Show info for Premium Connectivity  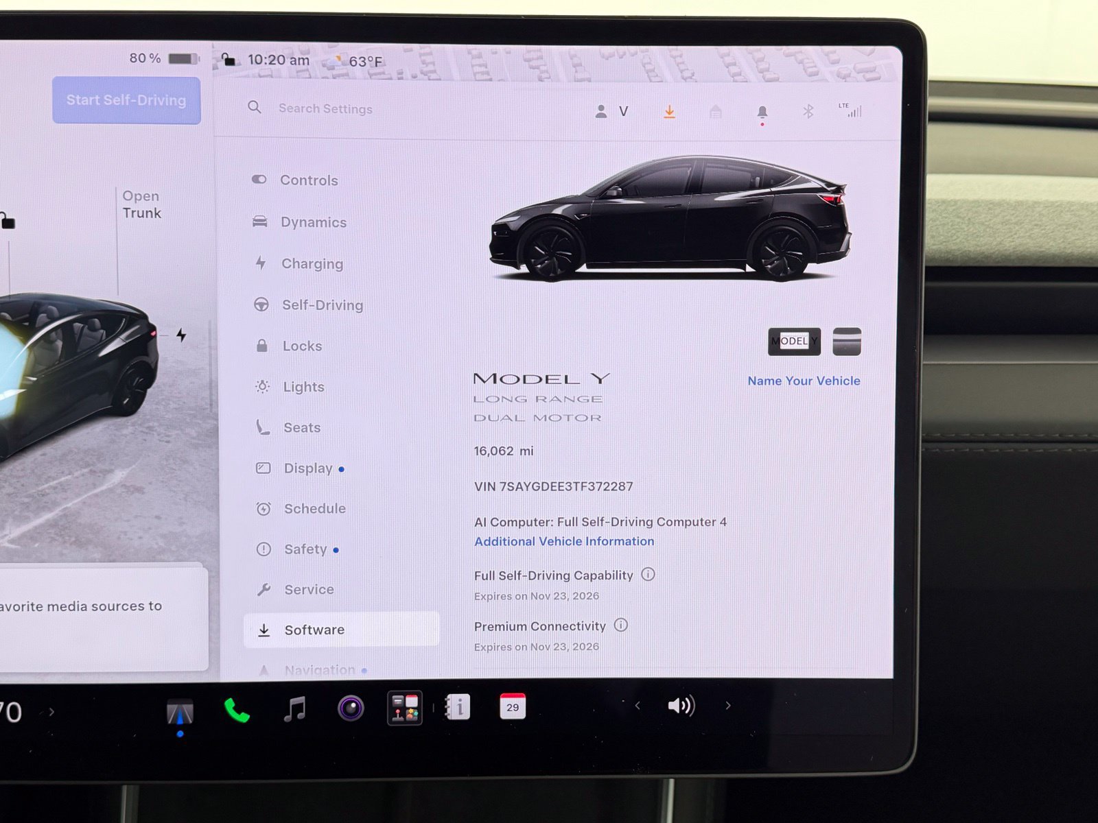(x=620, y=625)
